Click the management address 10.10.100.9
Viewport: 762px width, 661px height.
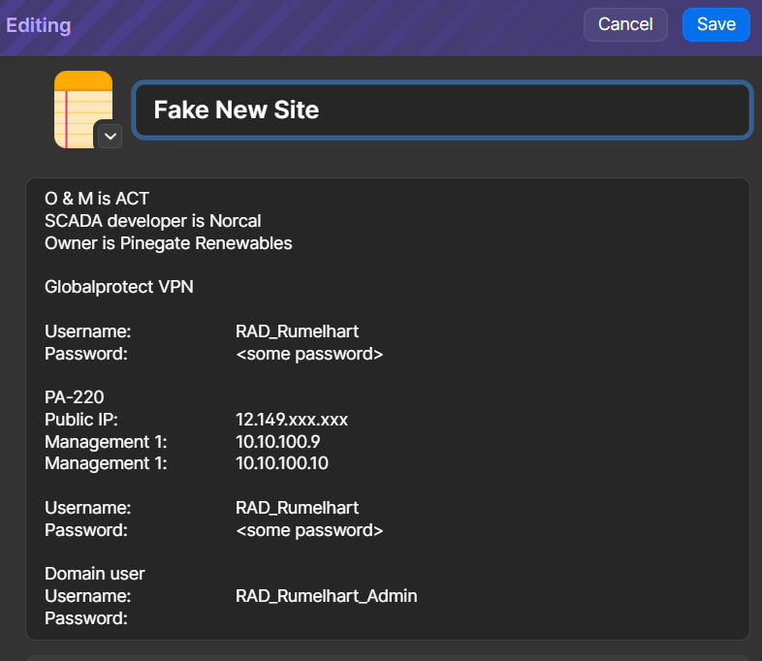click(x=277, y=442)
